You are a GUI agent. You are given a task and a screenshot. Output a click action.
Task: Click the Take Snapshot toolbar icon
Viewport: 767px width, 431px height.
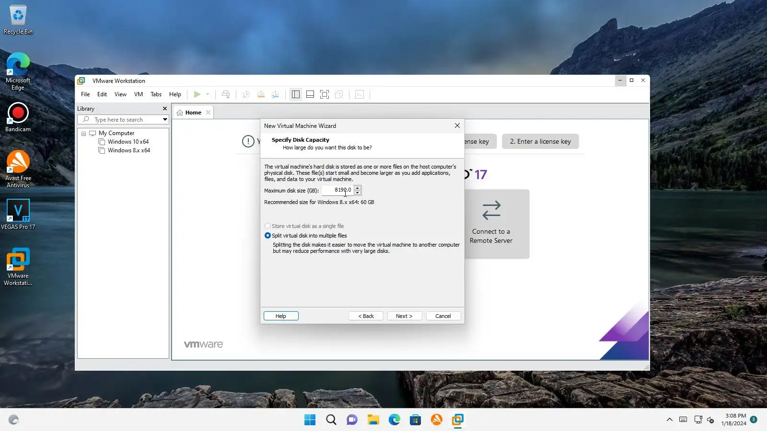point(246,94)
